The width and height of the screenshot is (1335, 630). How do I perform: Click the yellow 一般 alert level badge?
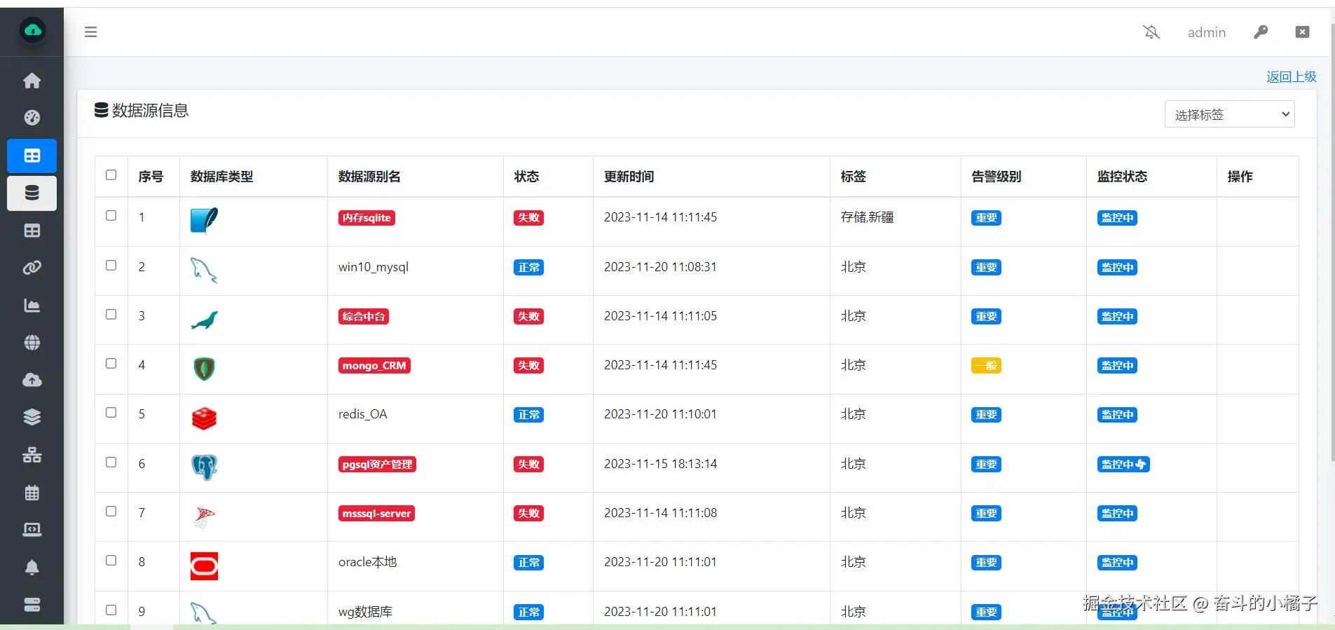986,366
